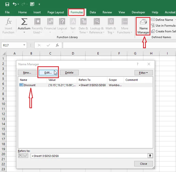Click the Undo arrow icon
This screenshot has width=176, height=172.
point(15,4)
